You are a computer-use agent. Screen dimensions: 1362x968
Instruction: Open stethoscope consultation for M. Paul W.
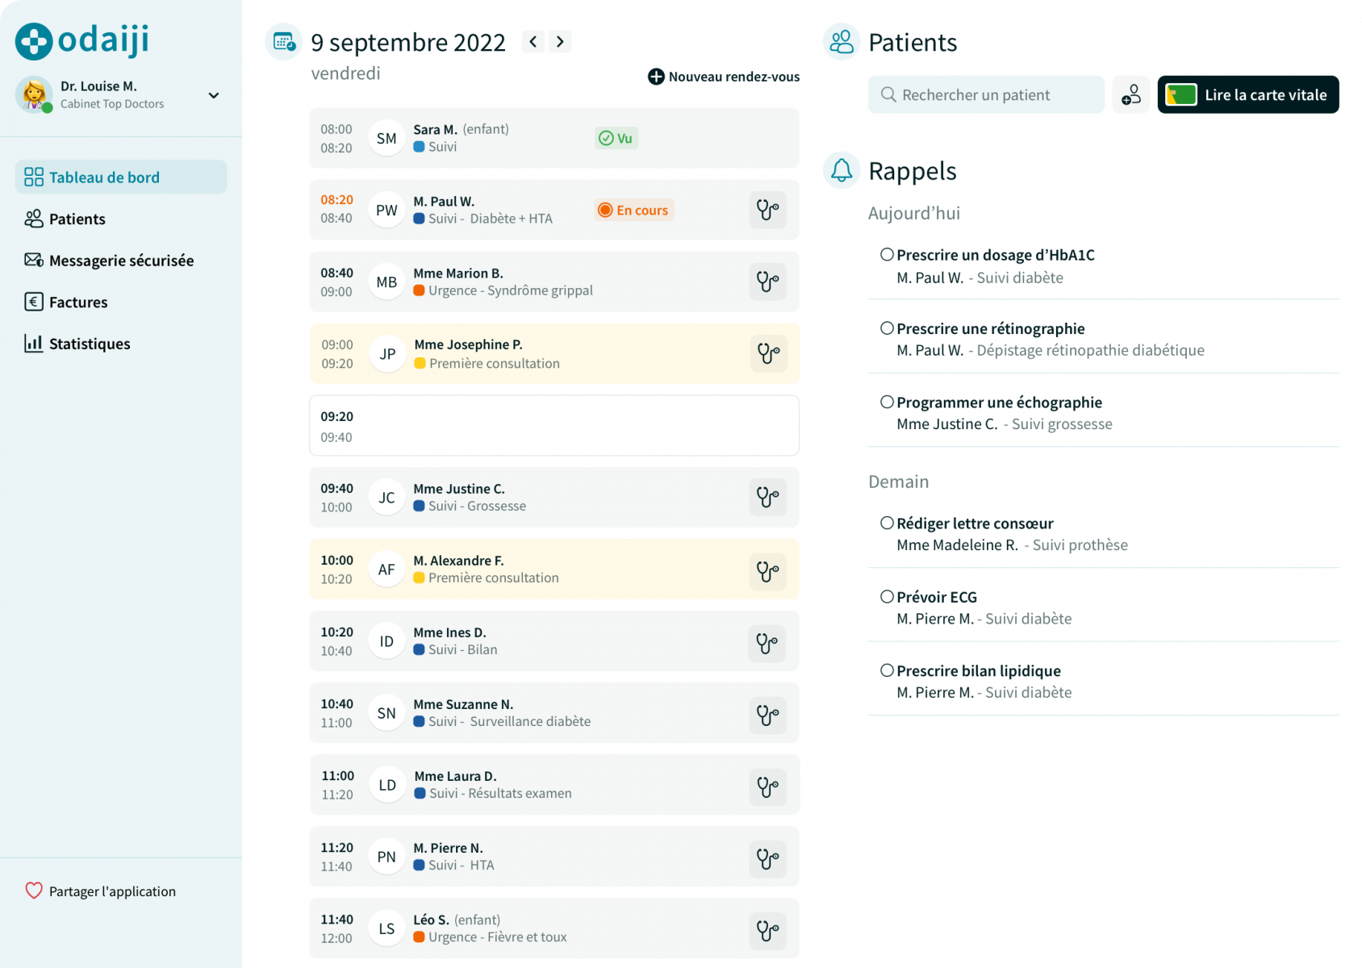(x=767, y=211)
